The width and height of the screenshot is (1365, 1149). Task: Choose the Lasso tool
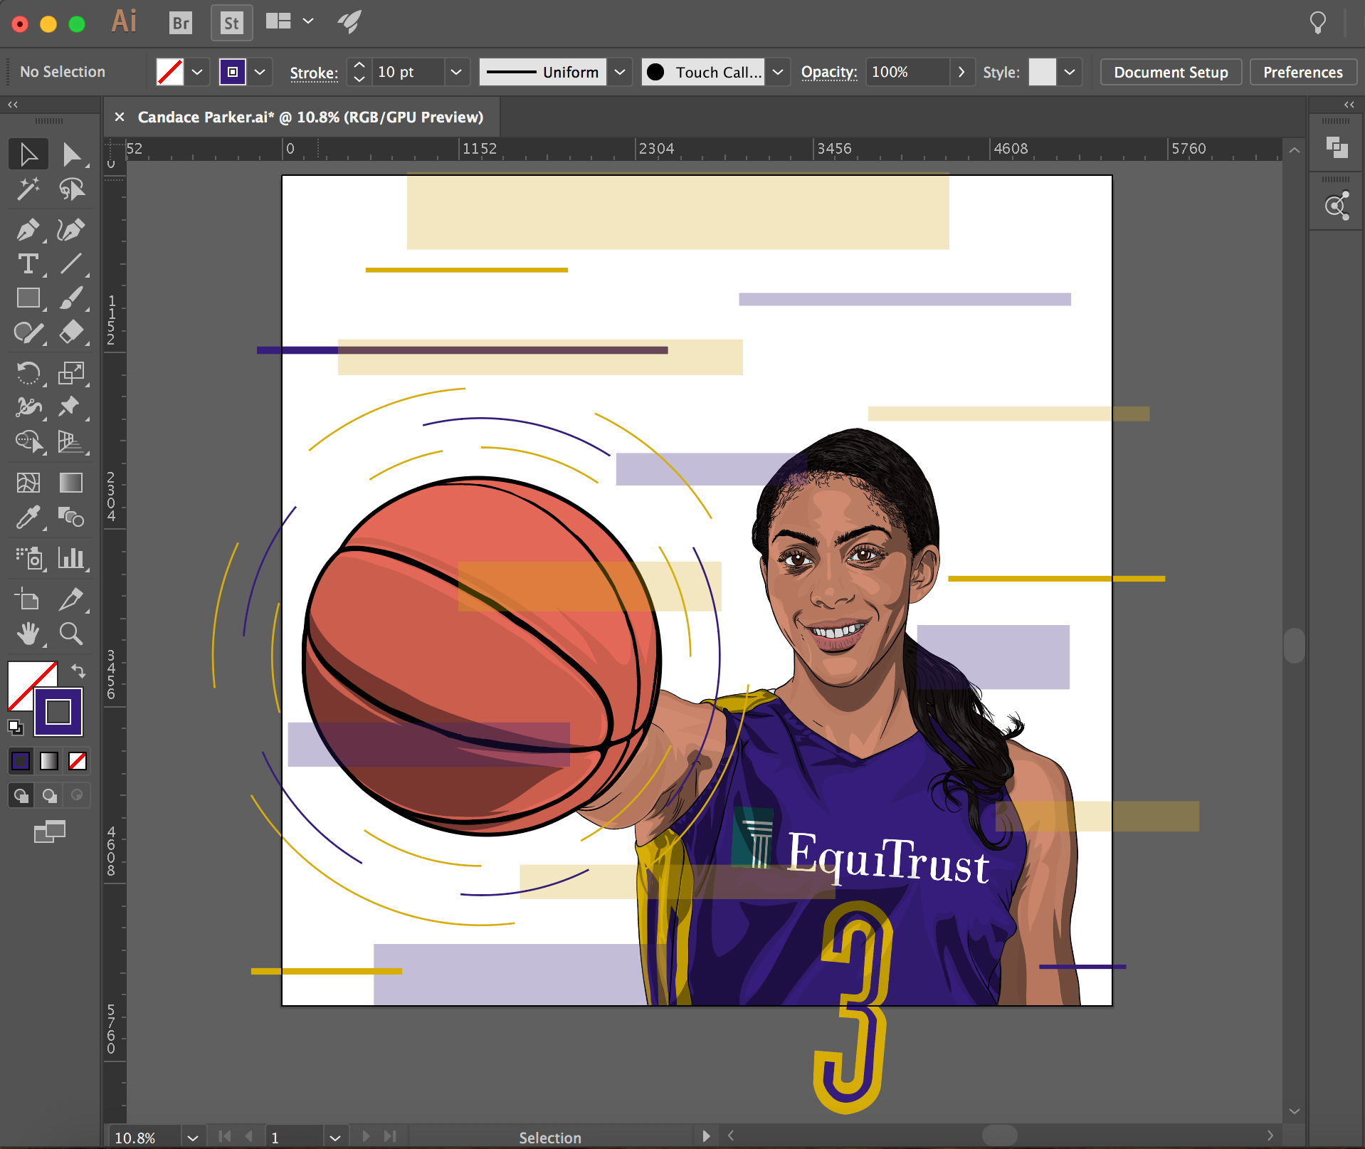(71, 189)
